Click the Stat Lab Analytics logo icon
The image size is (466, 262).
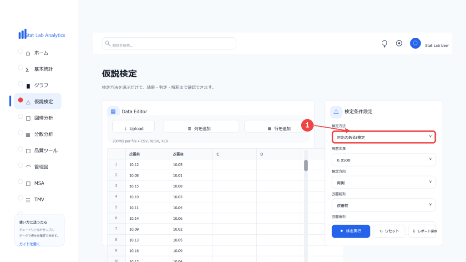(x=22, y=34)
